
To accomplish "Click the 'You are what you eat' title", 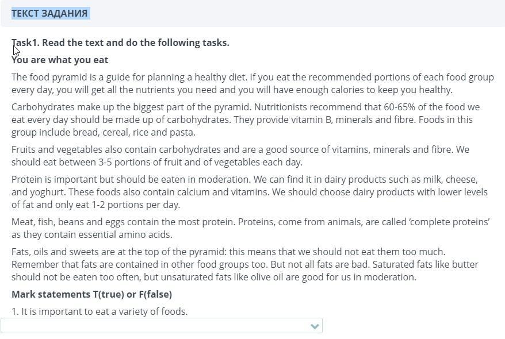I will tap(60, 60).
